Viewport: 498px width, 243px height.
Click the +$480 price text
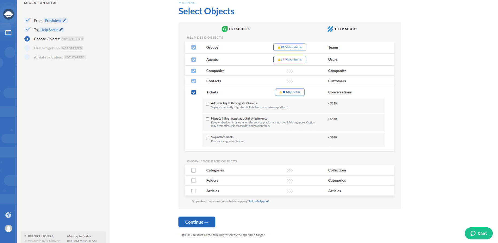[332, 119]
